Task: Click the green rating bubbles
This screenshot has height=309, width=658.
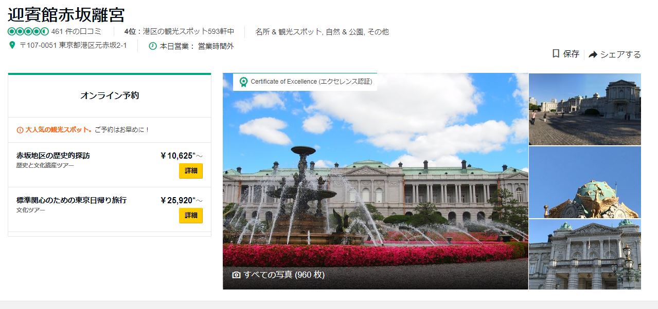Action: point(28,31)
